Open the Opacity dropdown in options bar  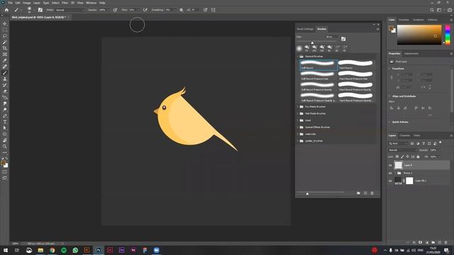click(x=109, y=10)
